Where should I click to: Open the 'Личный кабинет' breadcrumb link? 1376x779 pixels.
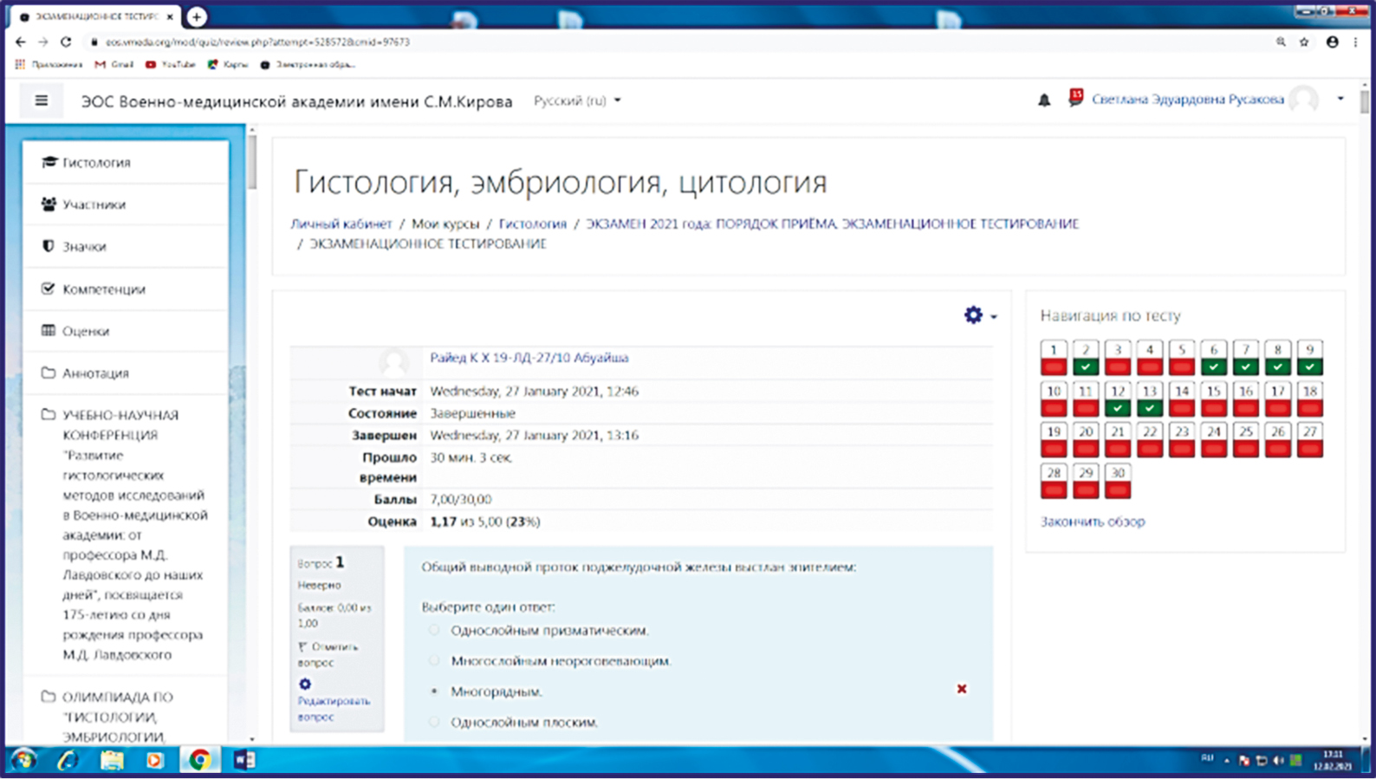tap(341, 224)
